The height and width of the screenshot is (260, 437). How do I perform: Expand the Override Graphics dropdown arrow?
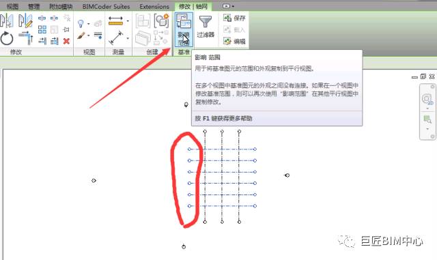point(88,35)
